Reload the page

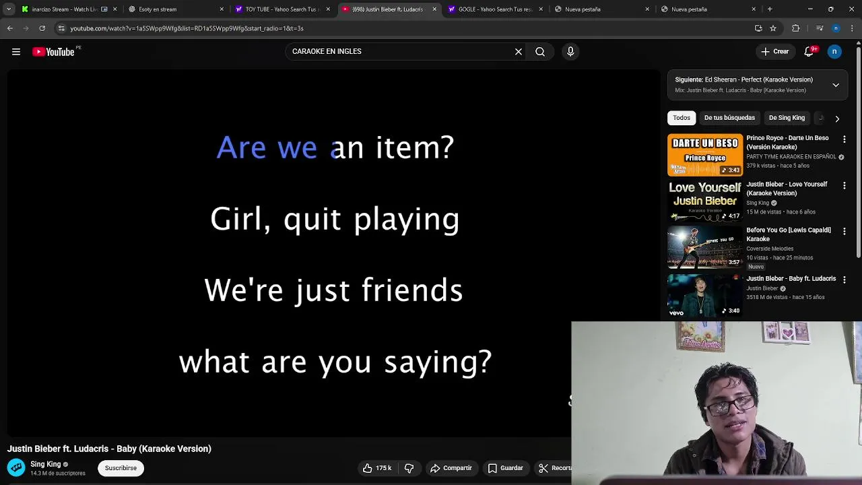[x=42, y=28]
